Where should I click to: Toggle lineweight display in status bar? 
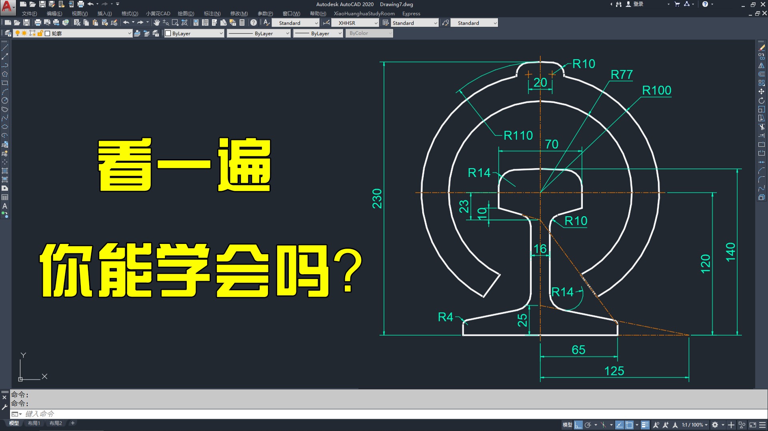coord(645,425)
